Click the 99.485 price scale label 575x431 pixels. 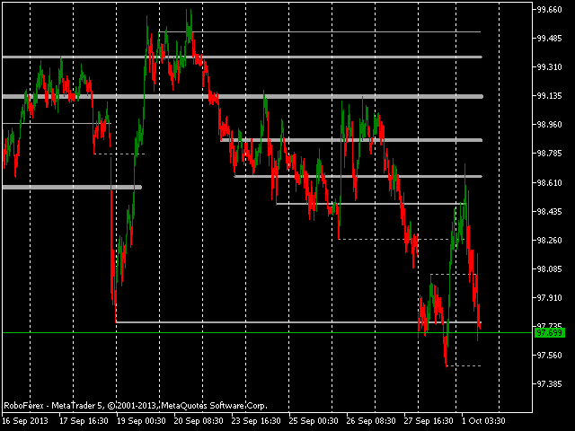[x=549, y=39]
